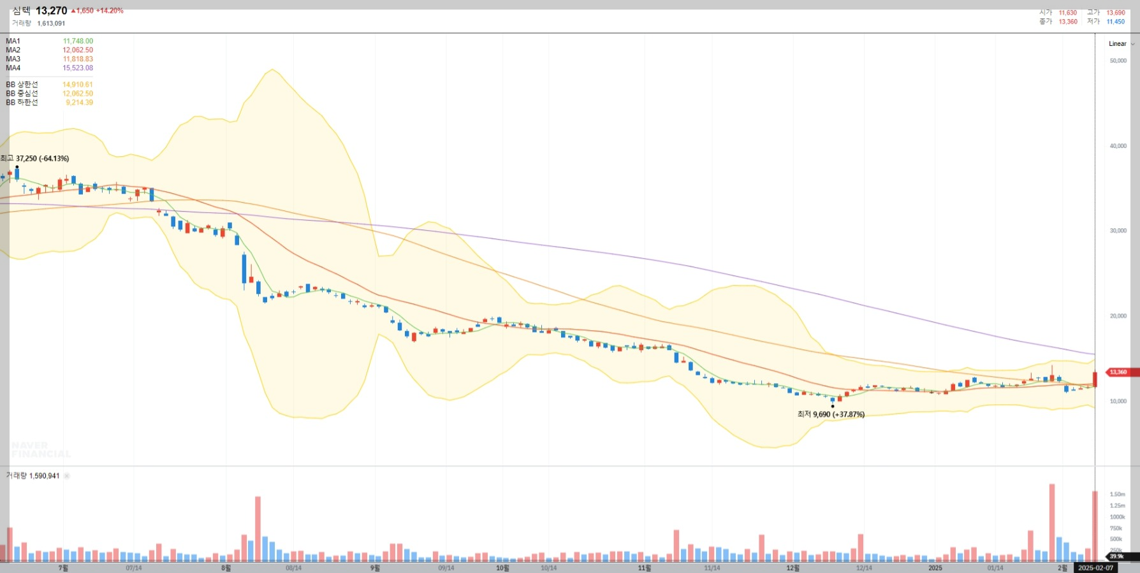Click the 50,000 price axis label
This screenshot has width=1140, height=573.
[1118, 61]
